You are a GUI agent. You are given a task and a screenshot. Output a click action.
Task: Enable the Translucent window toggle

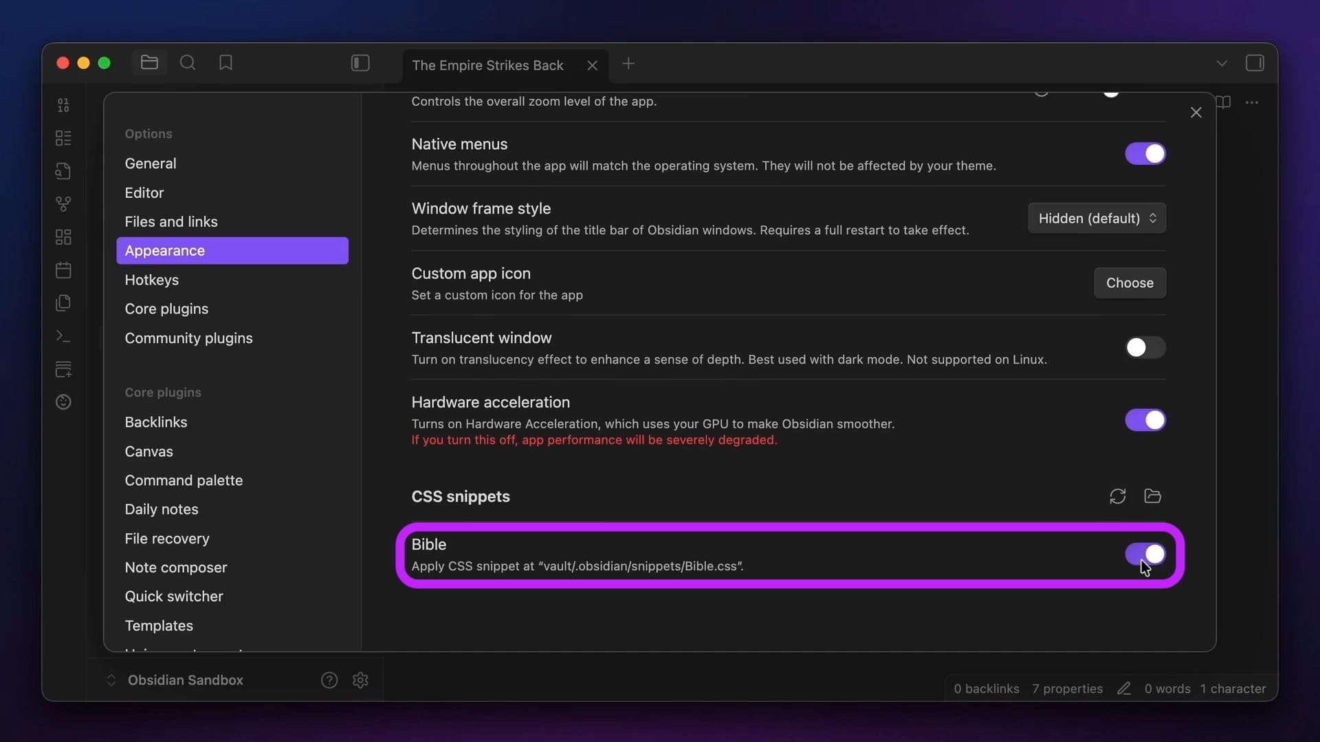click(1145, 348)
